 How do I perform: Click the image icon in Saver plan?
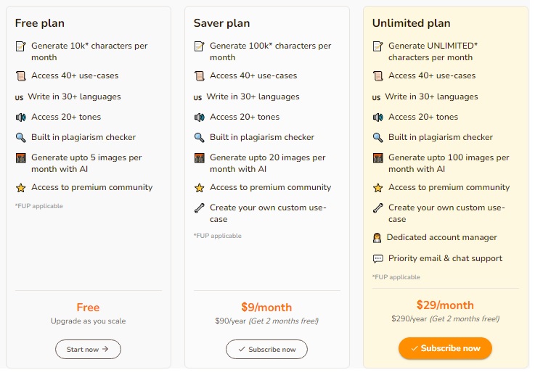[x=200, y=158]
